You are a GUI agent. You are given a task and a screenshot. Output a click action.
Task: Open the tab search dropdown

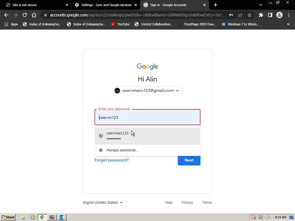coord(260,5)
